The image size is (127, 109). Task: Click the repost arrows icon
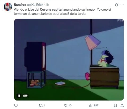tap(41, 105)
